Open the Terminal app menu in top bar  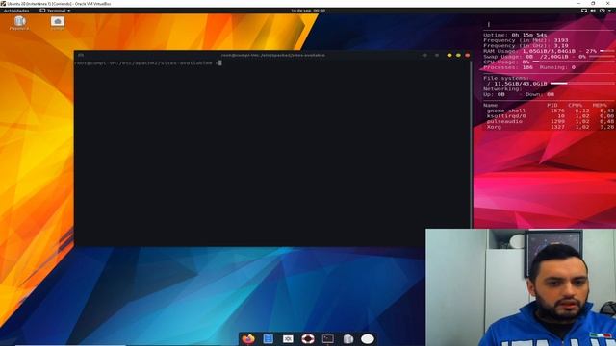tap(55, 11)
